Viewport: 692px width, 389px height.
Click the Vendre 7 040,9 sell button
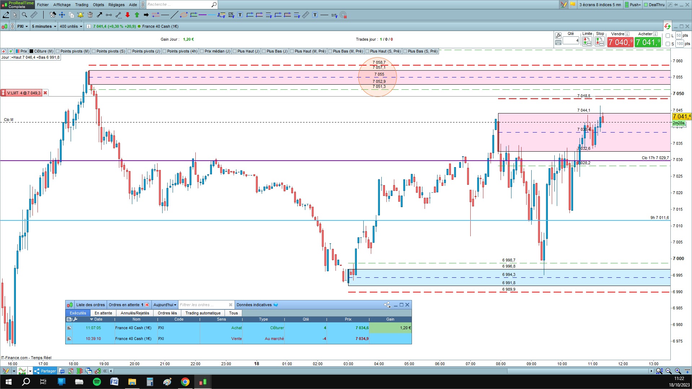click(x=620, y=43)
